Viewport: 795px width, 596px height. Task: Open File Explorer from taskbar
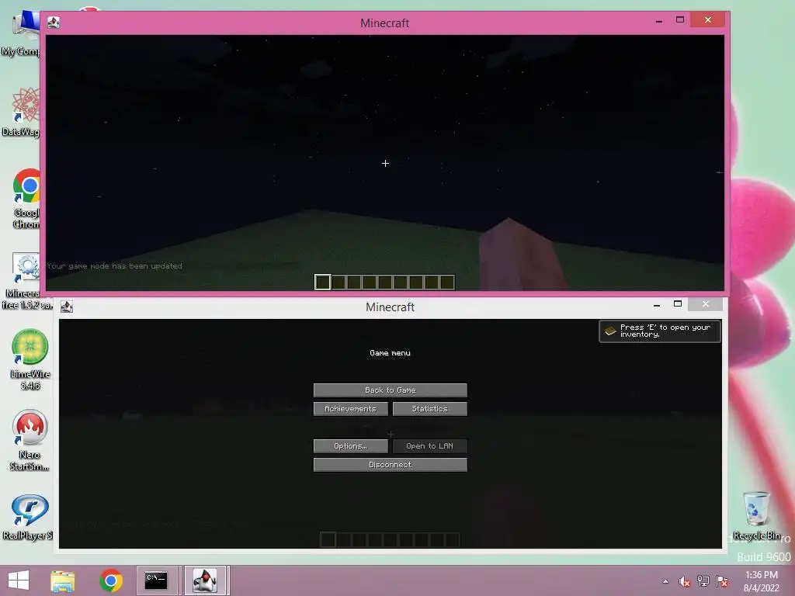(x=63, y=580)
